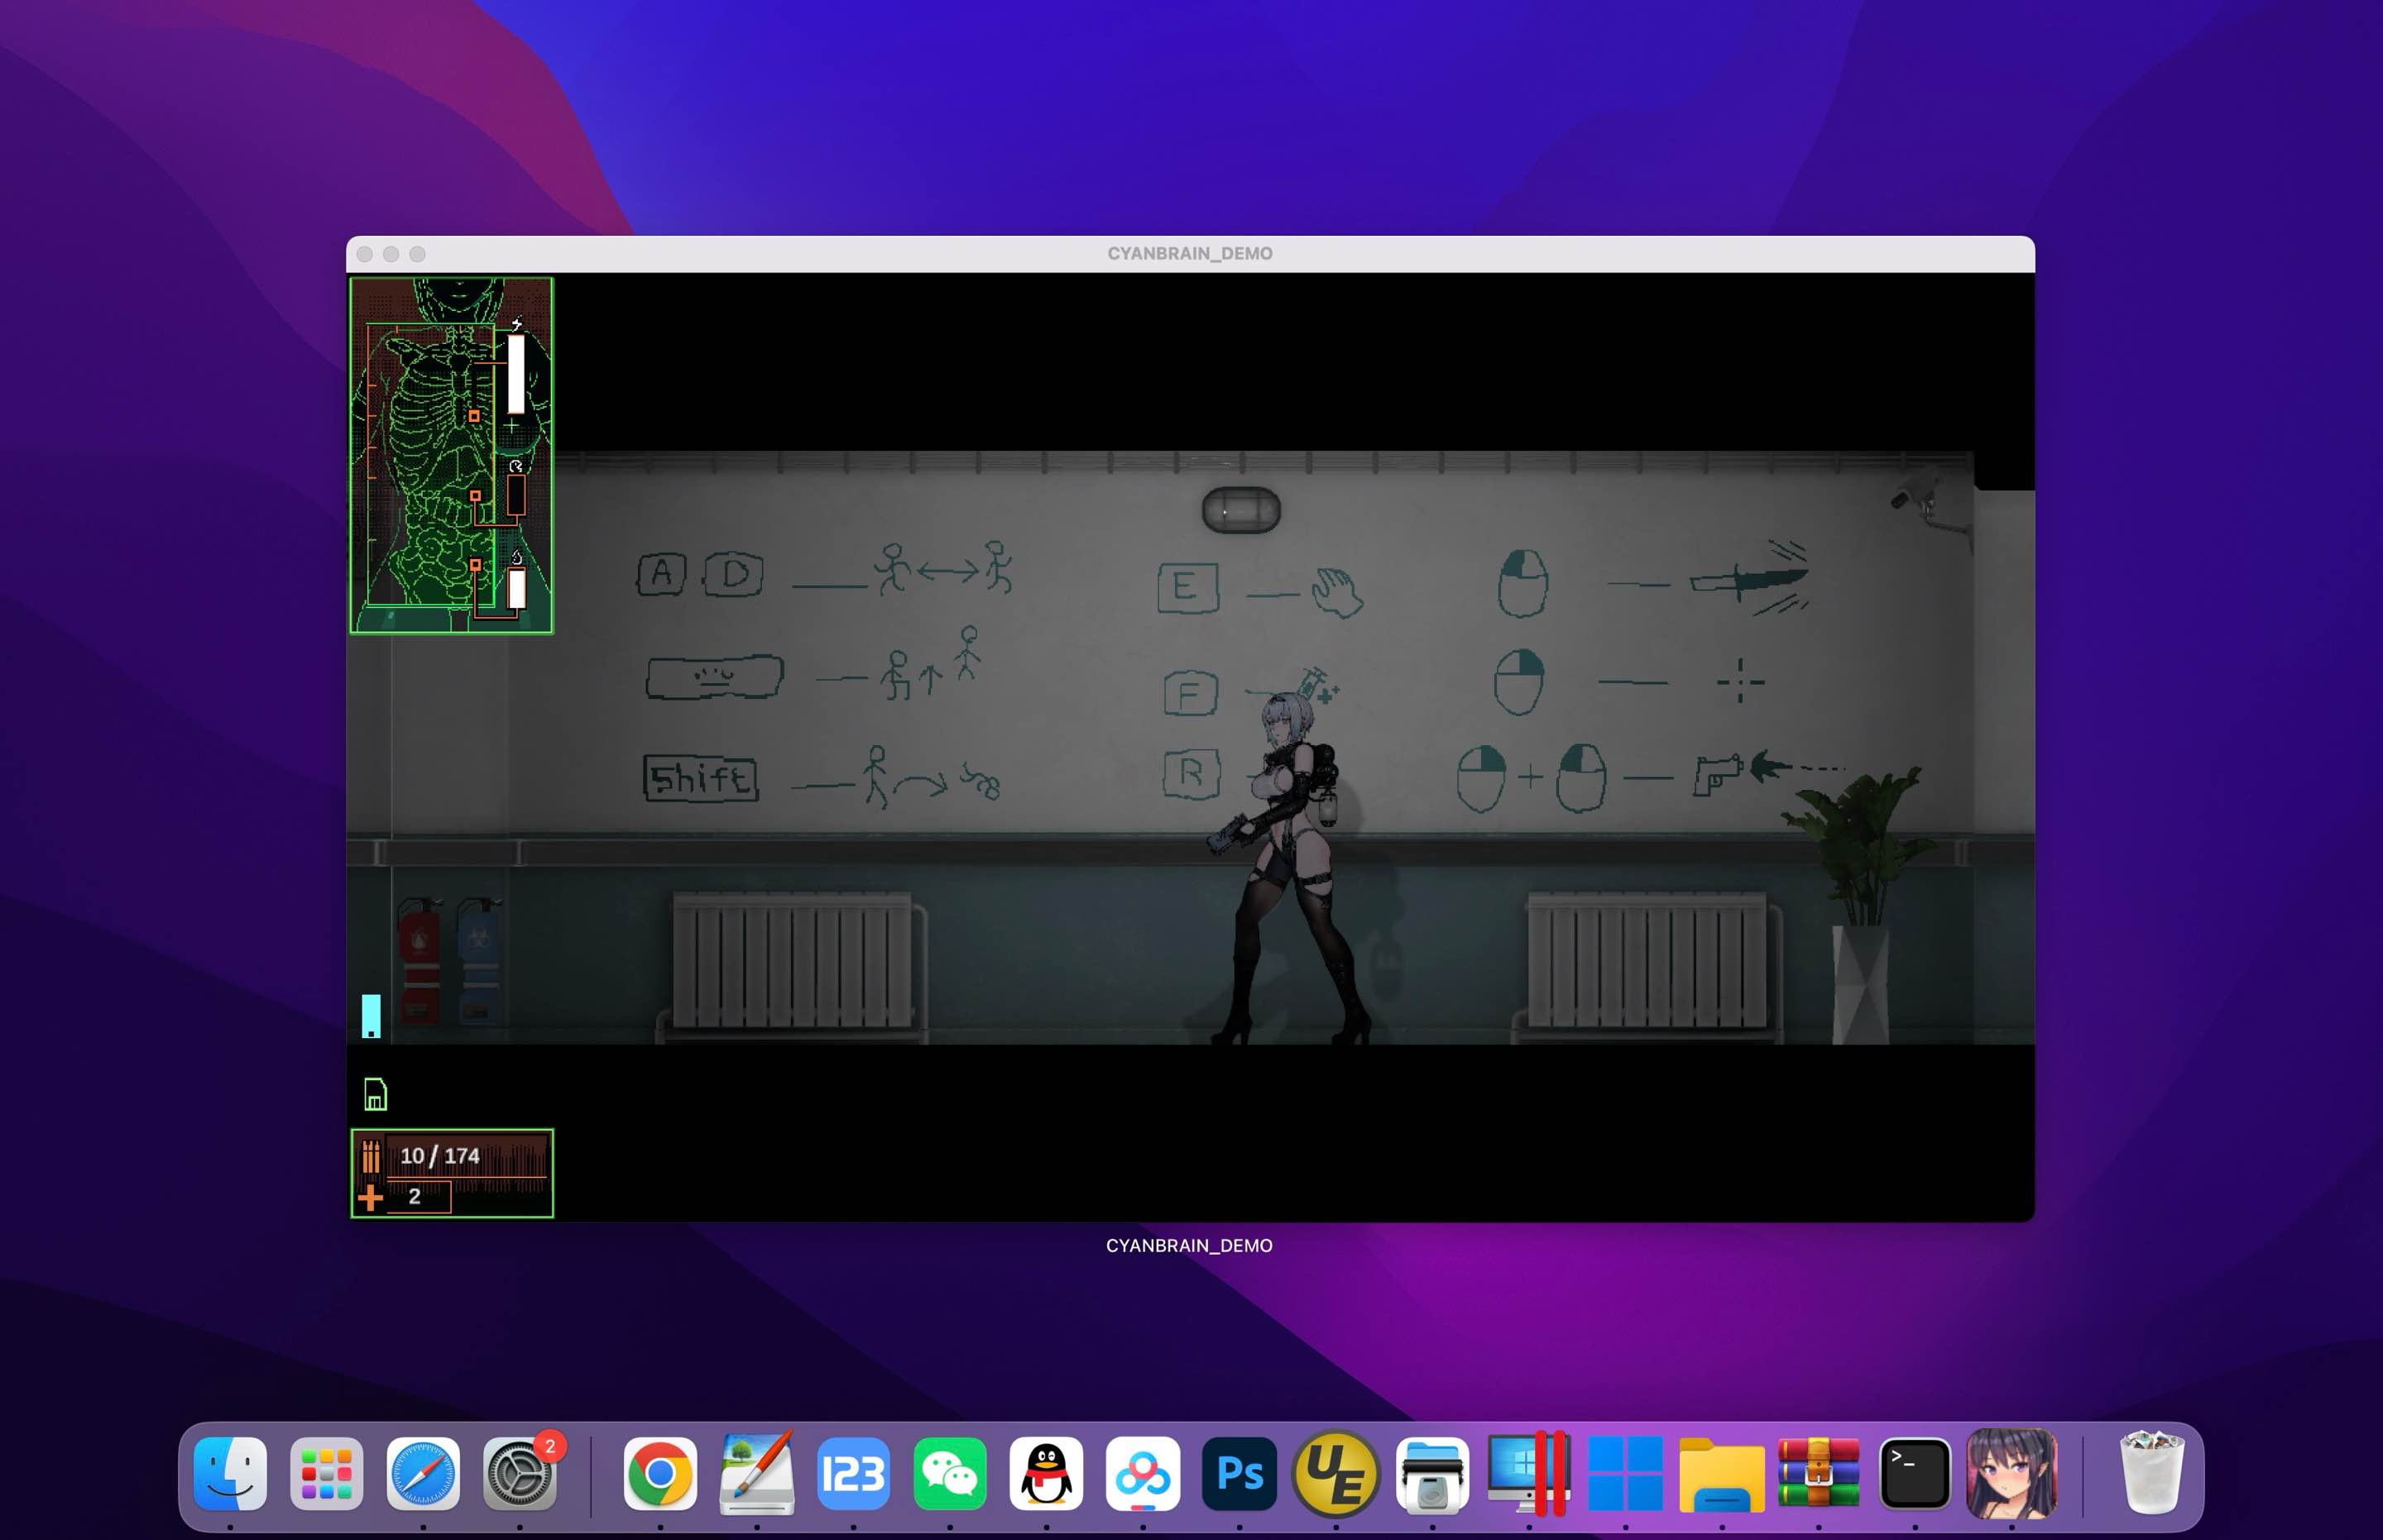The height and width of the screenshot is (1540, 2383).
Task: Open System Preferences with badge 2
Action: [520, 1474]
